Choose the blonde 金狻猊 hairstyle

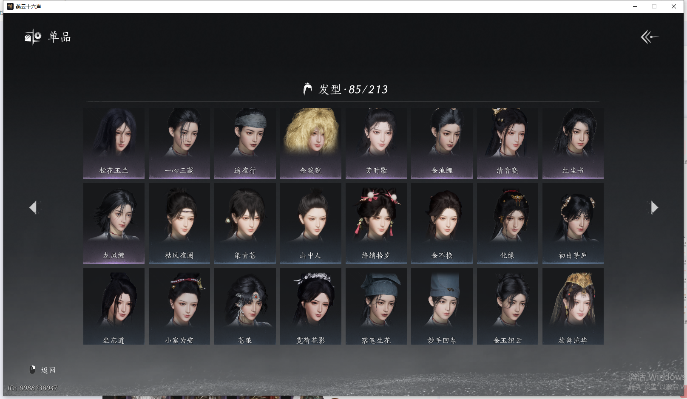[x=311, y=142]
